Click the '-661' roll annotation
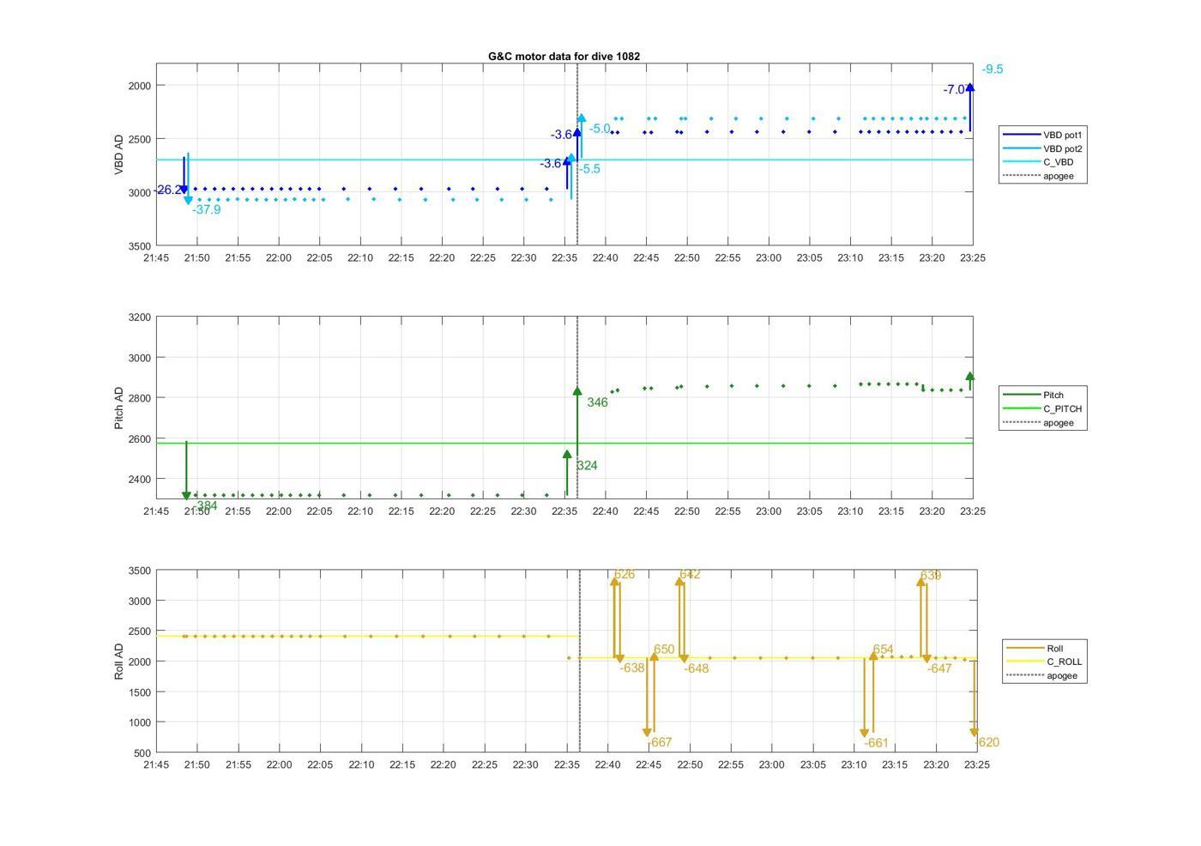The image size is (1201, 846). click(876, 743)
